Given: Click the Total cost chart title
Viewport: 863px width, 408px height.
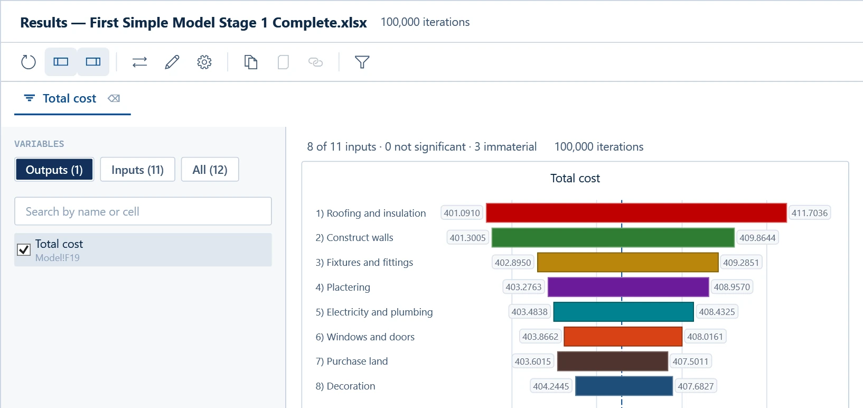Looking at the screenshot, I should pos(575,179).
